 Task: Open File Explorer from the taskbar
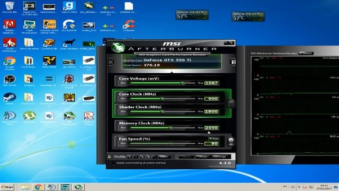25,187
